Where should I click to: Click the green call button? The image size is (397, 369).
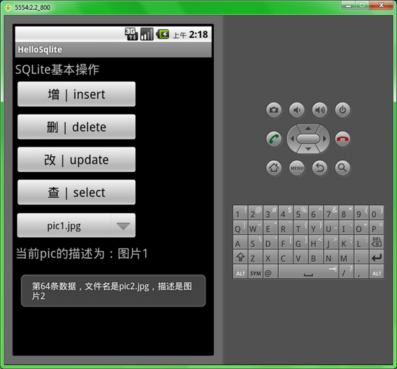[x=274, y=139]
